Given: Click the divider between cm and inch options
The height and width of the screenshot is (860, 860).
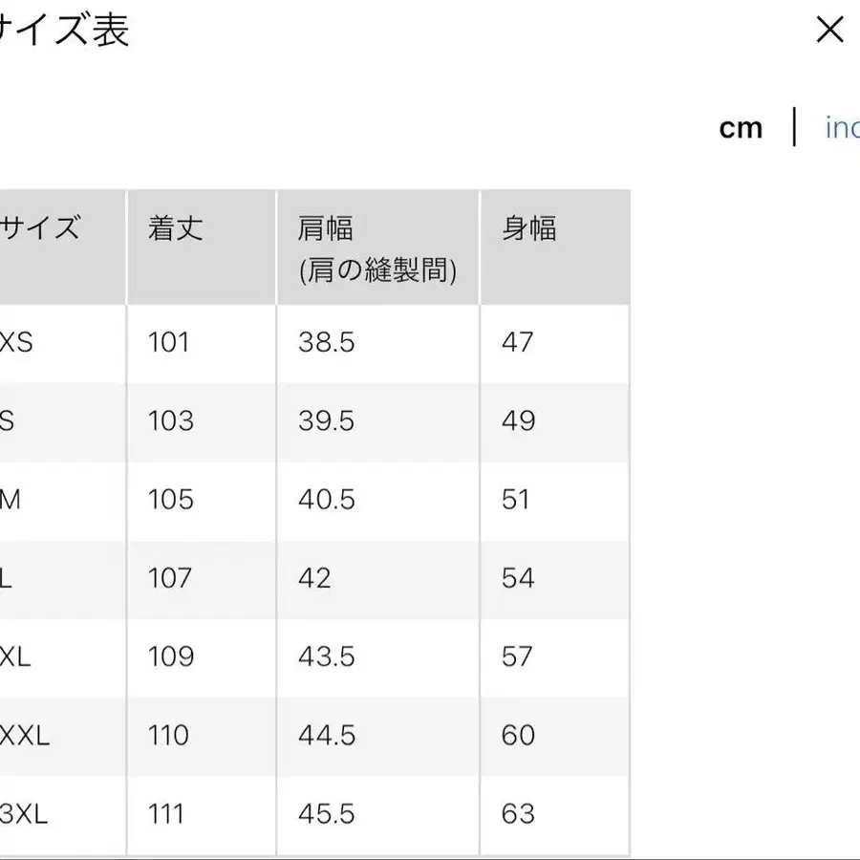Looking at the screenshot, I should click(795, 127).
